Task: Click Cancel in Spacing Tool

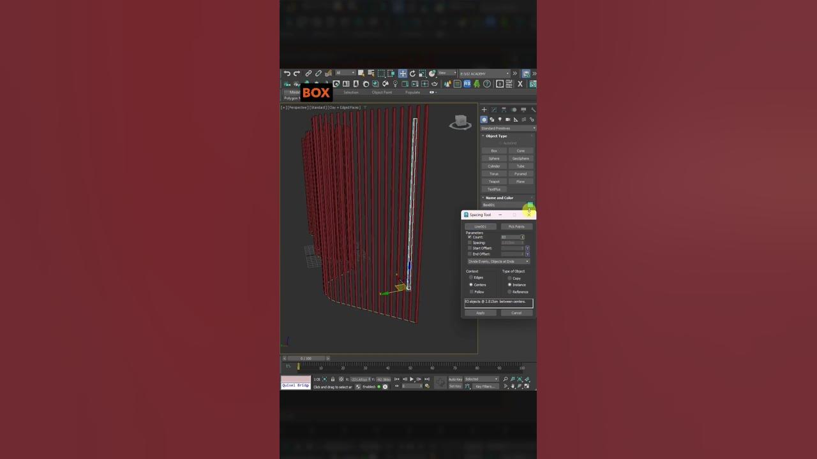Action: point(516,313)
